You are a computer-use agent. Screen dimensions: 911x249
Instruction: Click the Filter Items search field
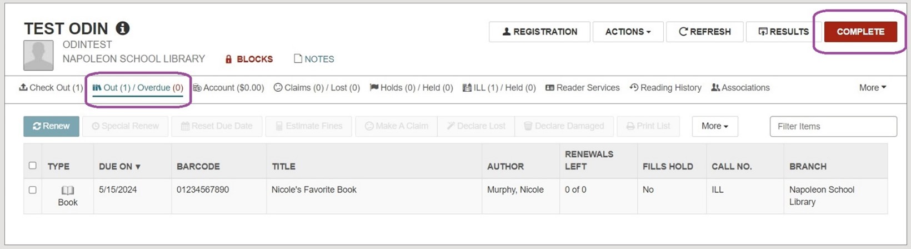(x=833, y=126)
